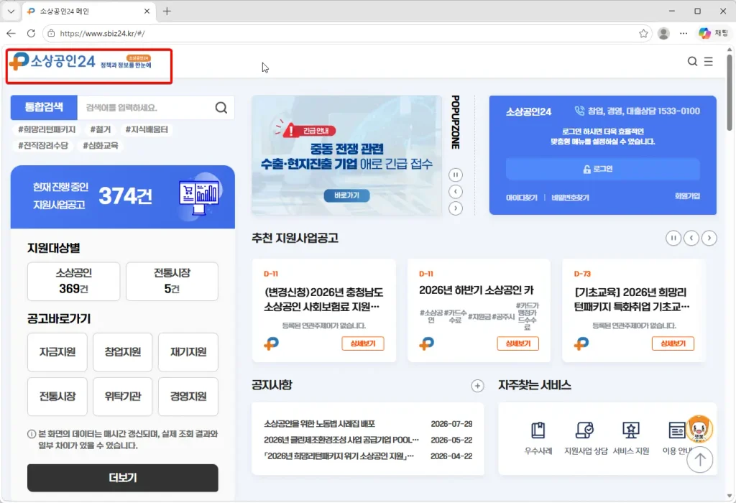Show next popup zone banner
Screen dimensions: 736x503
pos(455,208)
